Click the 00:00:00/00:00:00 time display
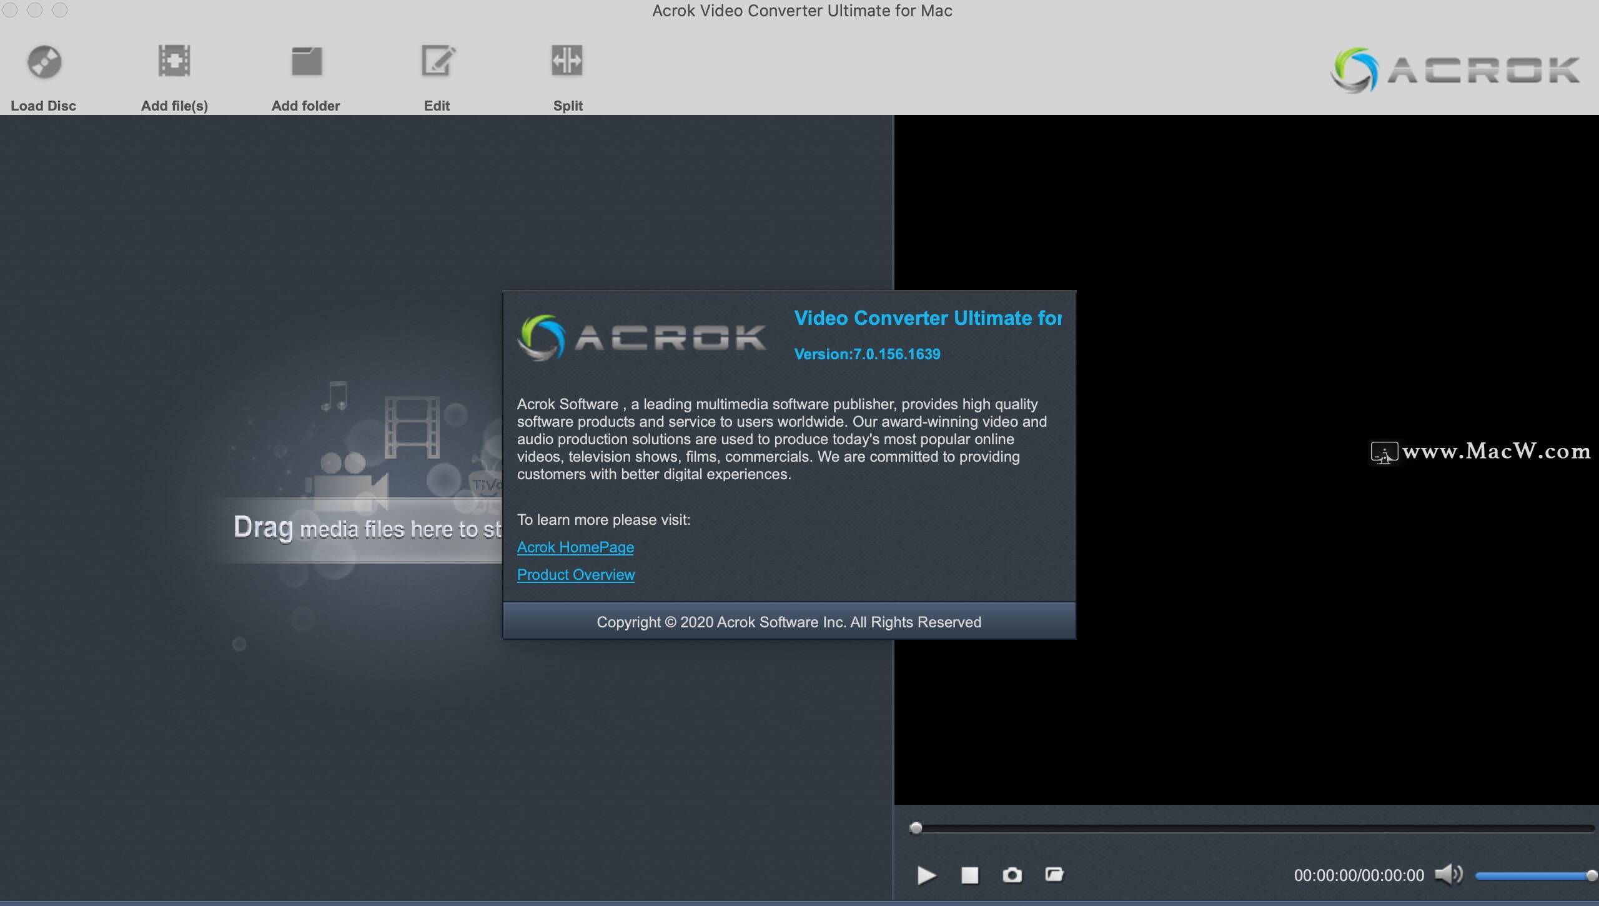Image resolution: width=1599 pixels, height=906 pixels. pyautogui.click(x=1359, y=875)
